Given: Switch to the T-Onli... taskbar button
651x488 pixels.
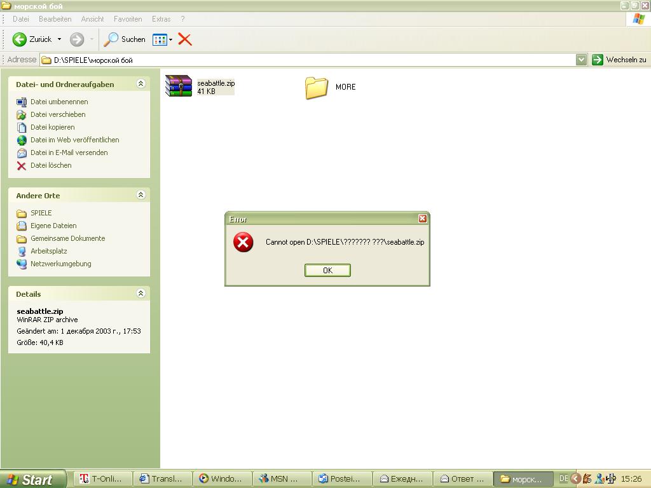Looking at the screenshot, I should pos(102,479).
